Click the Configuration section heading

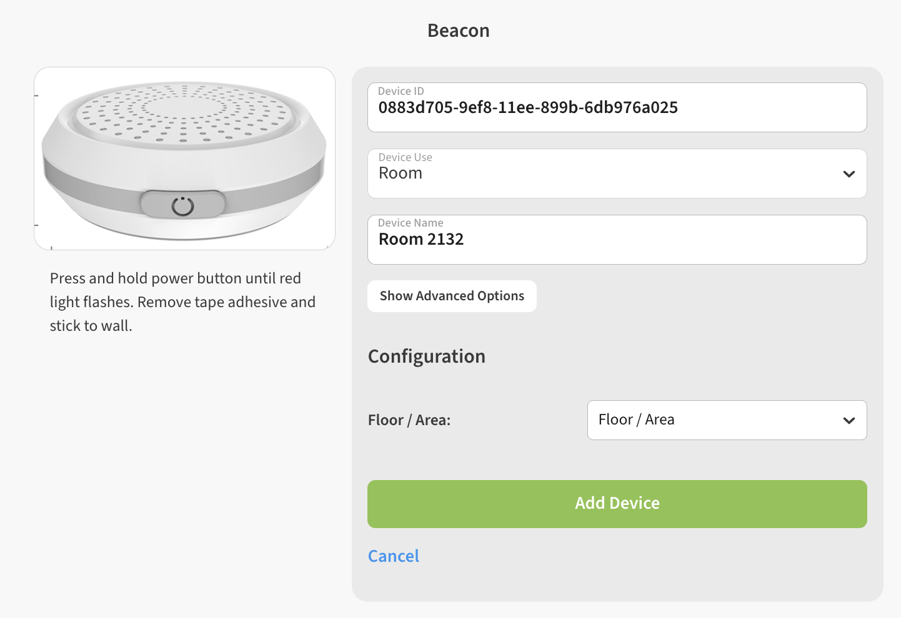(426, 356)
